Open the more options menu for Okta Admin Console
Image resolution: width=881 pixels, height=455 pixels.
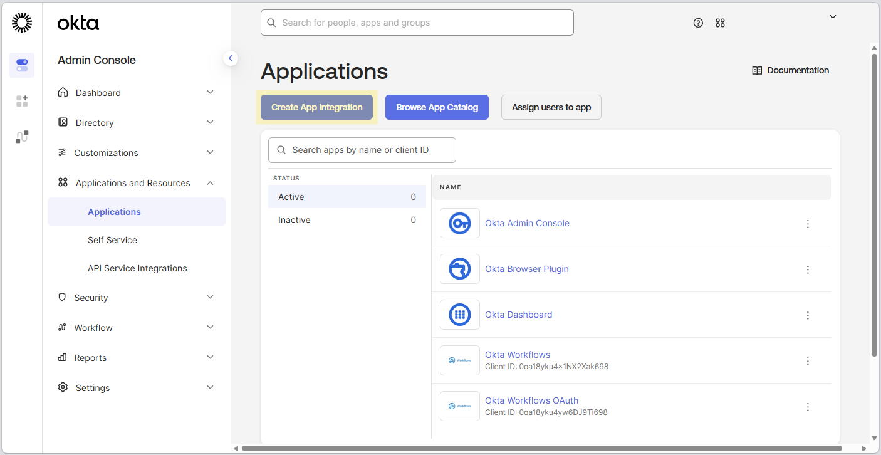(x=808, y=224)
